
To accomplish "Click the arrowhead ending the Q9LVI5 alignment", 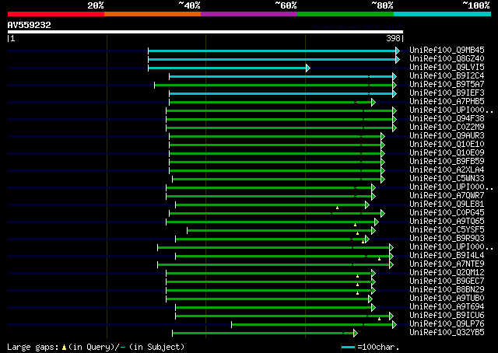I will pyautogui.click(x=308, y=68).
